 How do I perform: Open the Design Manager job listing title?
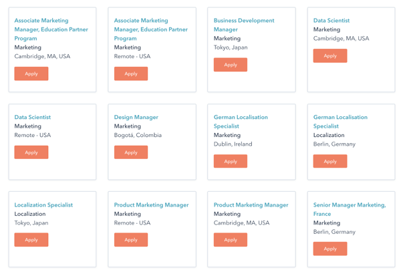tap(136, 117)
